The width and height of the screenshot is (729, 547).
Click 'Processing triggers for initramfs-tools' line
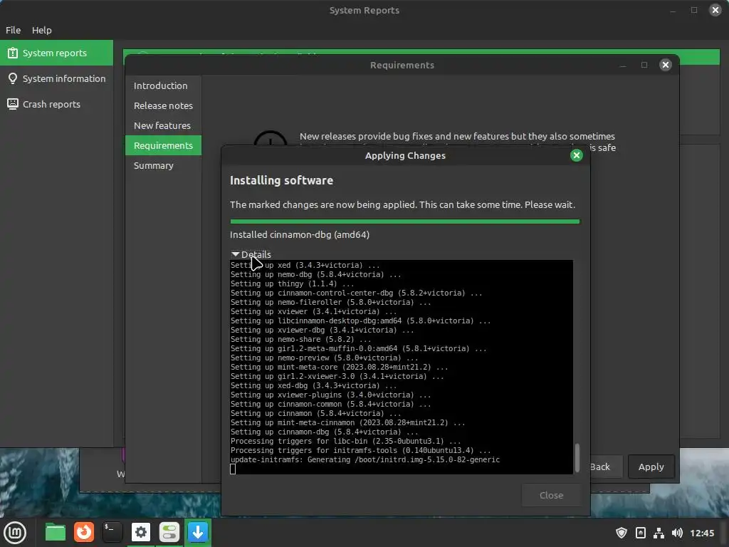360,450
